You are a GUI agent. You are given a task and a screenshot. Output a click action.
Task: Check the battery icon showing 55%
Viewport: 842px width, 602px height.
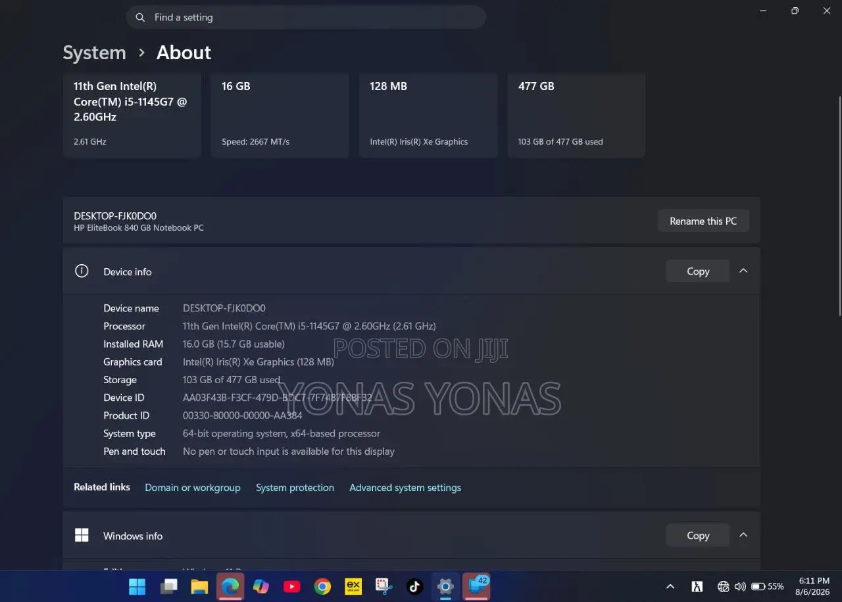point(768,586)
